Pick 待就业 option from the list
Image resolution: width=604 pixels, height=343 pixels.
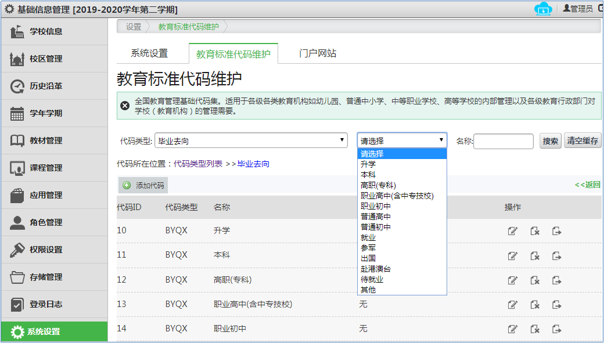click(x=372, y=279)
